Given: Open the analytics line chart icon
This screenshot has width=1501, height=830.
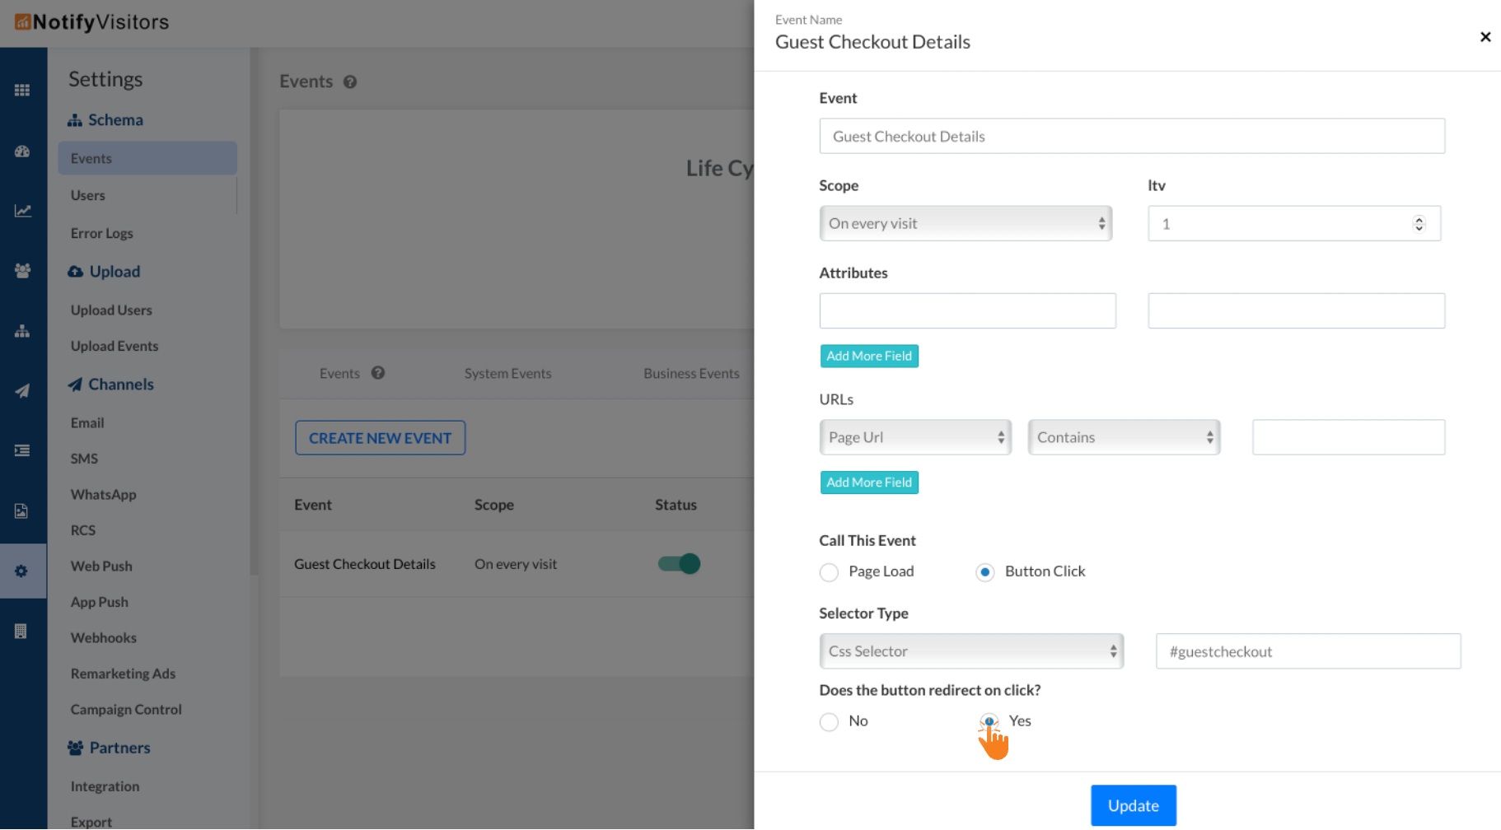Looking at the screenshot, I should [x=22, y=211].
